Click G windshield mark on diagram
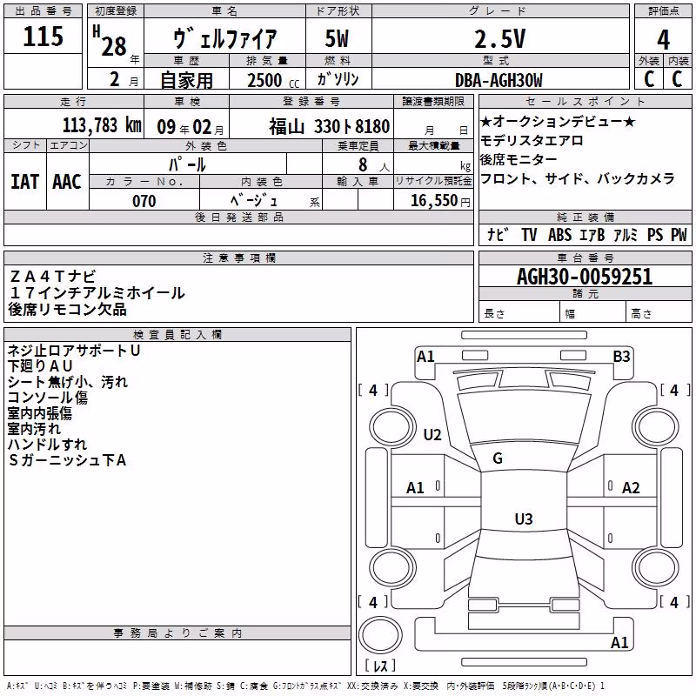 (498, 458)
